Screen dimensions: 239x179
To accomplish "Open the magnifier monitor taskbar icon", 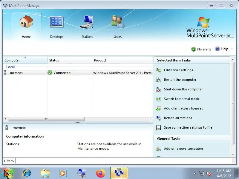I will tap(81, 173).
